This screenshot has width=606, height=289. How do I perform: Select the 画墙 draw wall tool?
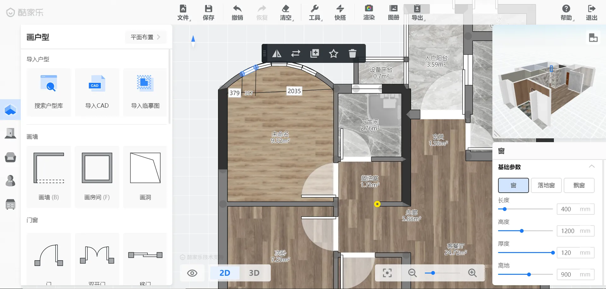pyautogui.click(x=49, y=176)
